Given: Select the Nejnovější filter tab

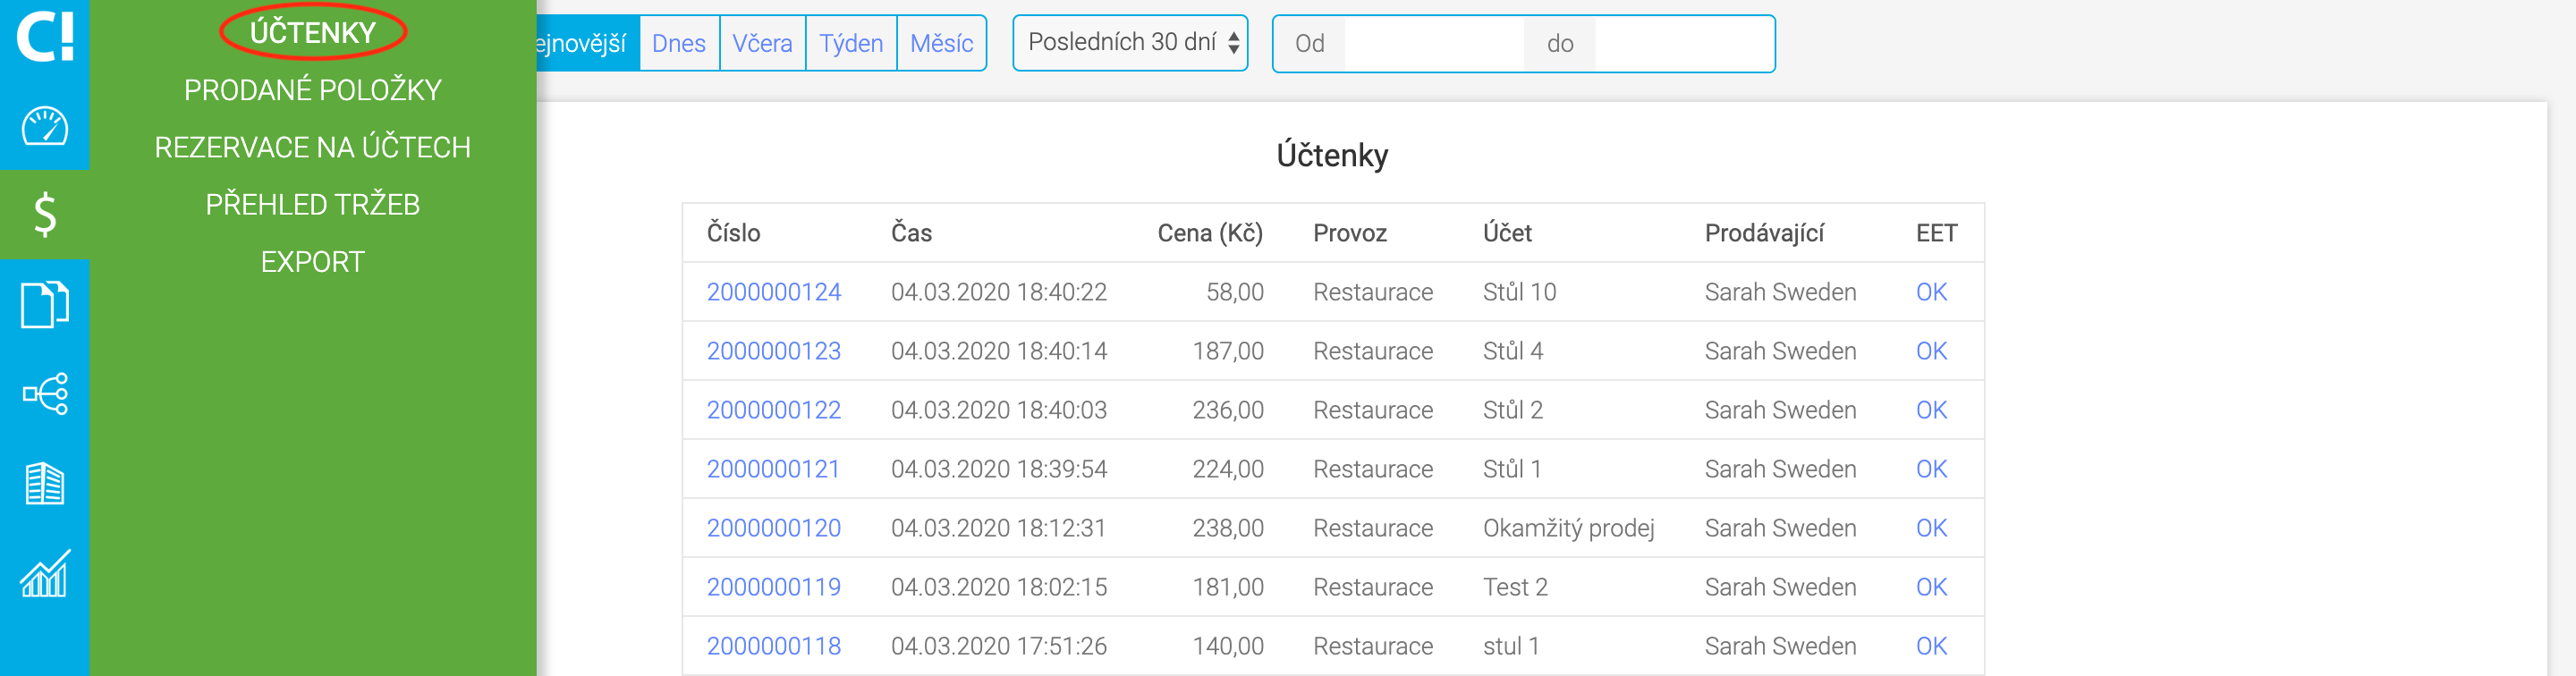Looking at the screenshot, I should pos(588,43).
